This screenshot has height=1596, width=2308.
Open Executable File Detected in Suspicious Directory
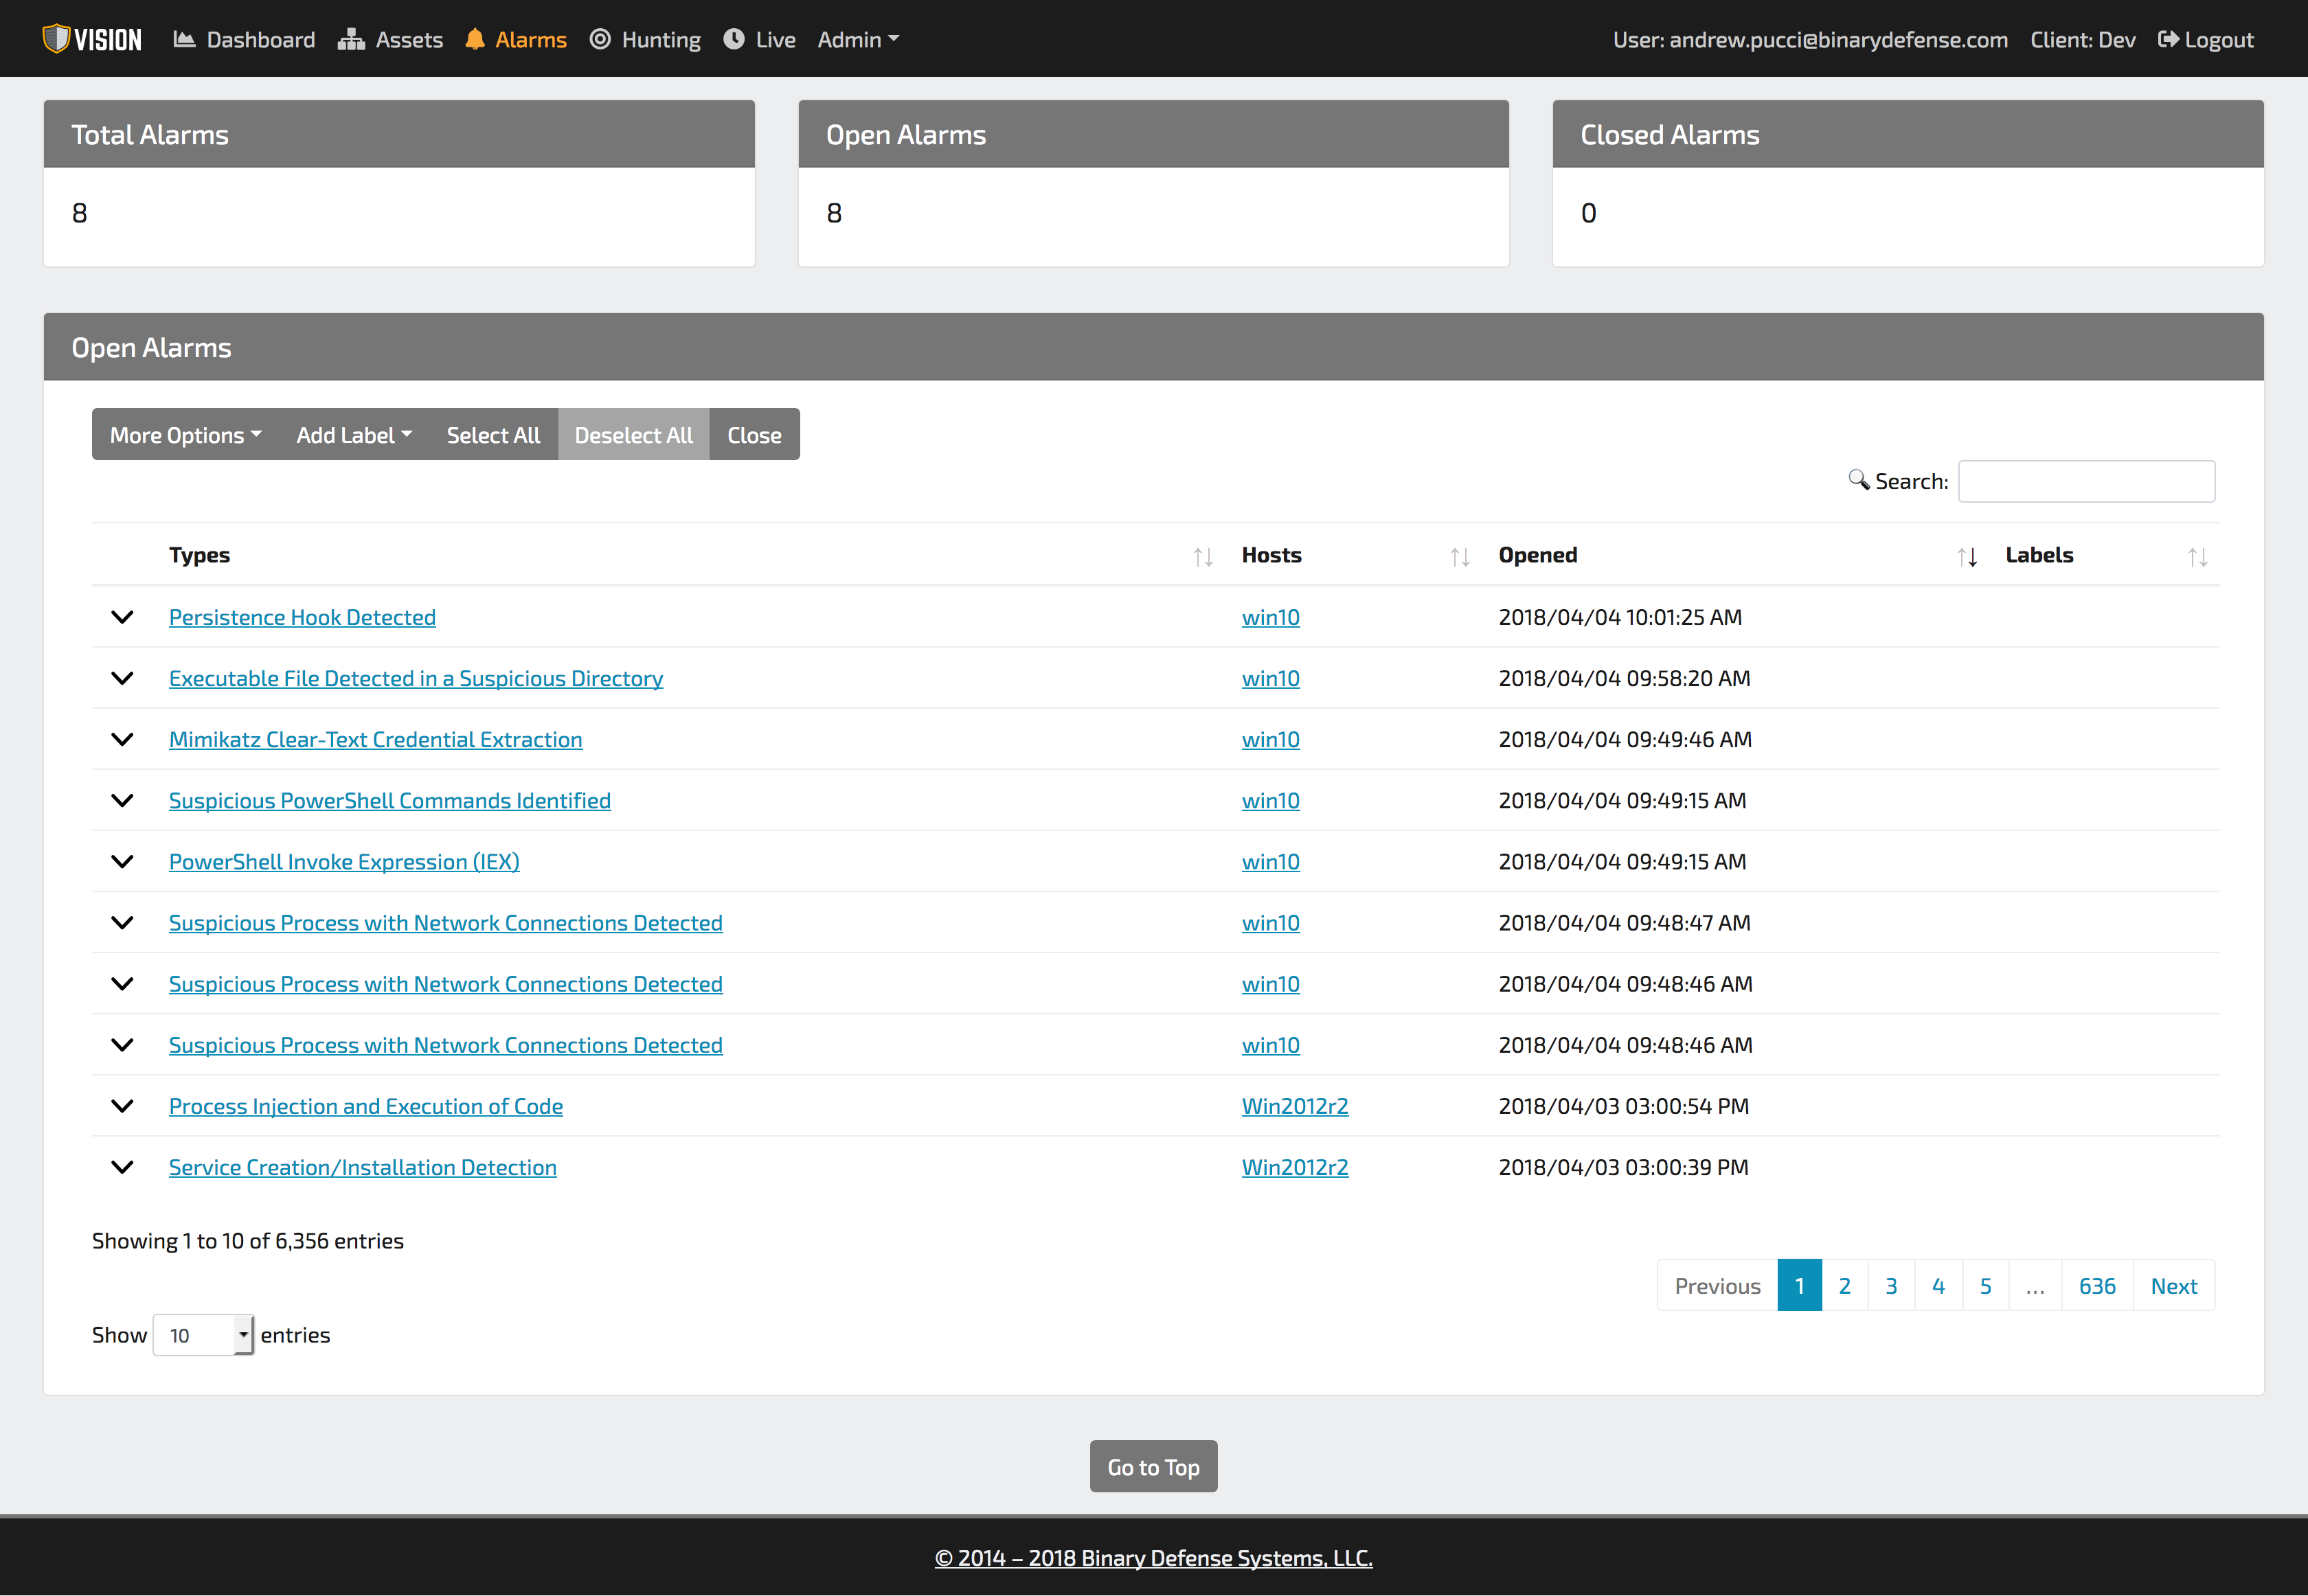point(416,678)
